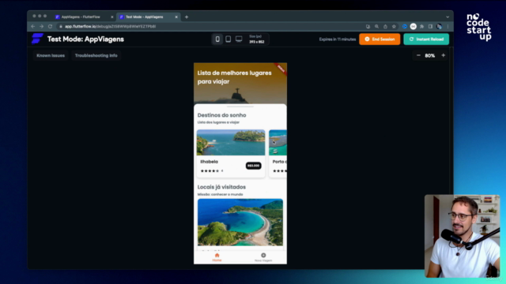Select the phone device preview icon

(217, 39)
